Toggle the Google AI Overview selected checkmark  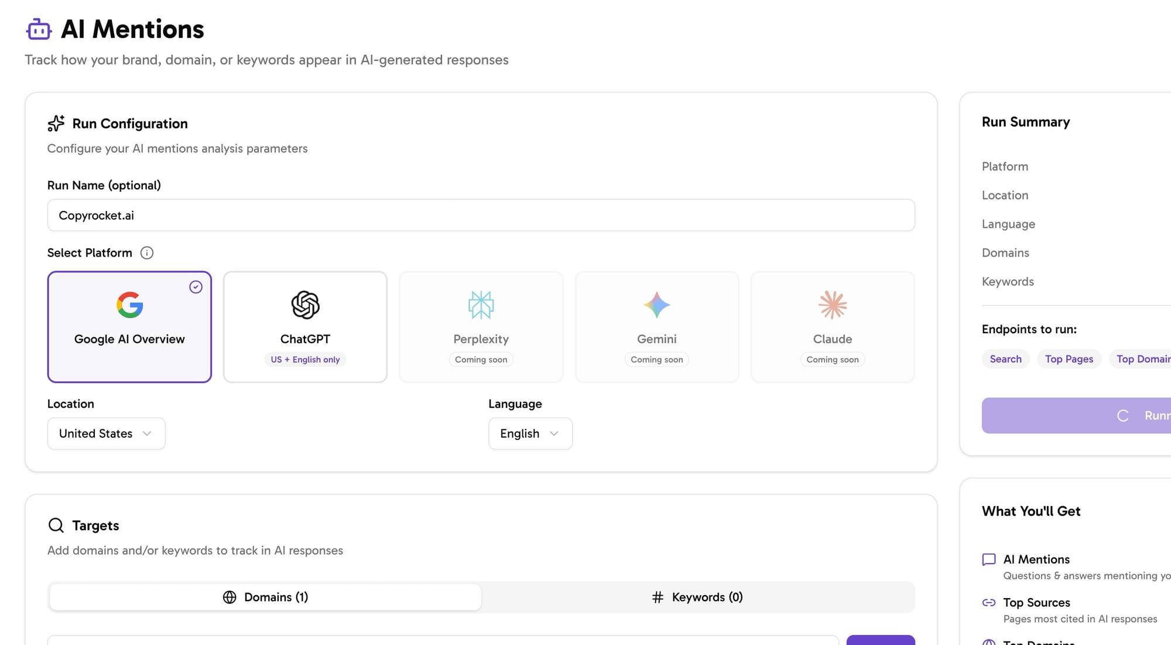coord(196,287)
